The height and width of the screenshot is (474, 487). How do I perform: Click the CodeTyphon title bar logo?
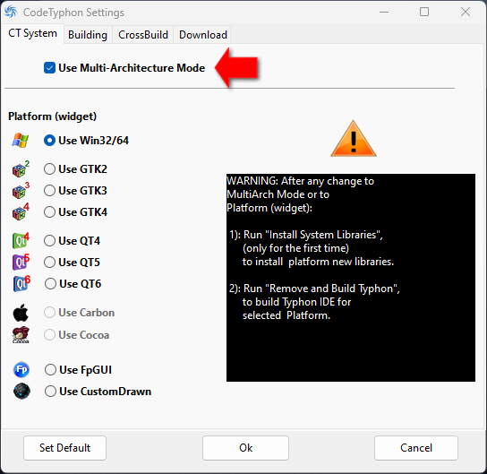[x=11, y=12]
